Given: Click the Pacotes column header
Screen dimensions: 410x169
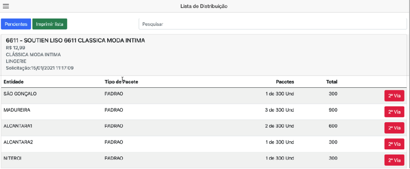Looking at the screenshot, I should click(285, 82).
